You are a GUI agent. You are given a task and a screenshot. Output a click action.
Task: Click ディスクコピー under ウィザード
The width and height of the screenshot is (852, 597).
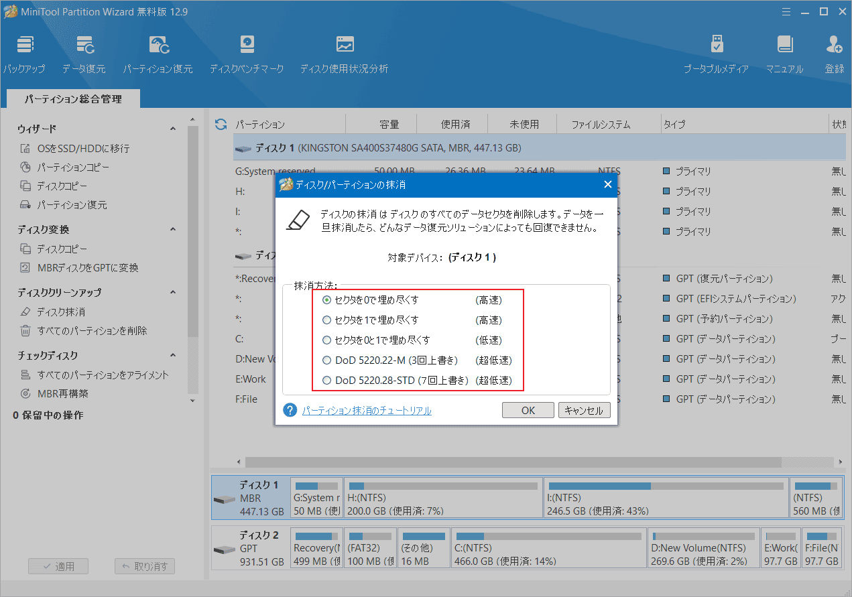pos(62,186)
